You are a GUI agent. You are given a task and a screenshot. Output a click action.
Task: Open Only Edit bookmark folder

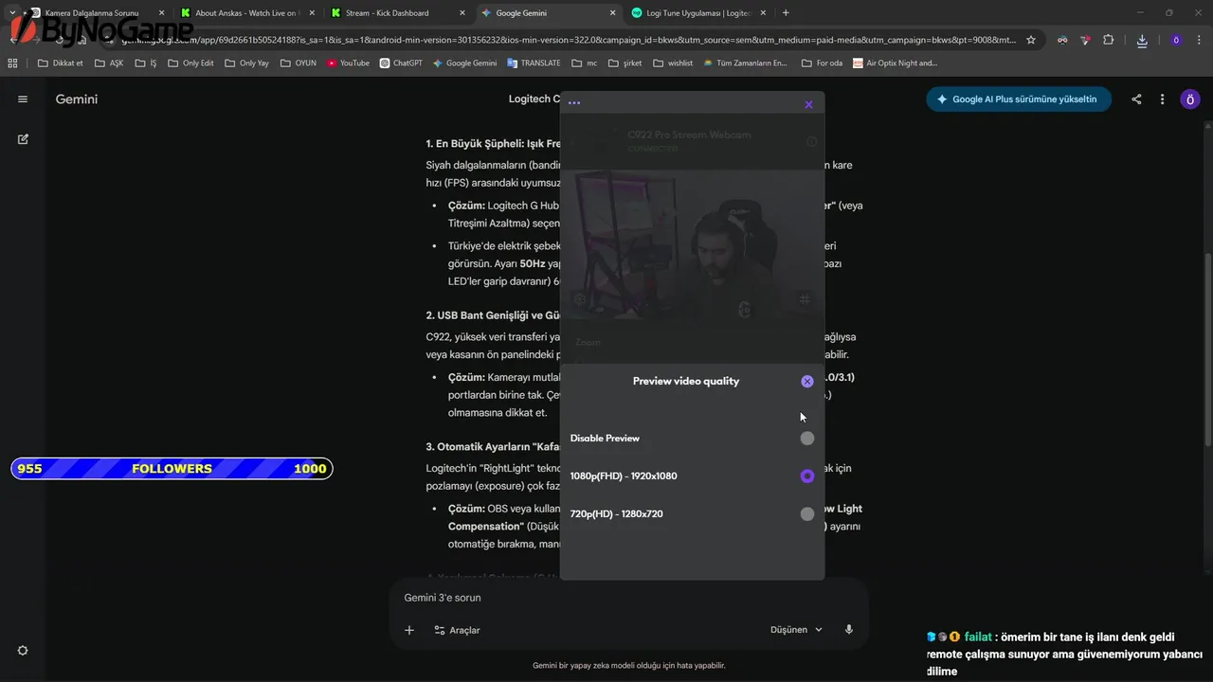click(x=190, y=63)
